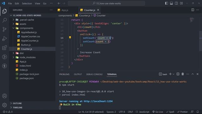The width and height of the screenshot is (202, 114).
Task: Close the Counter.js tab
Action: [98, 10]
